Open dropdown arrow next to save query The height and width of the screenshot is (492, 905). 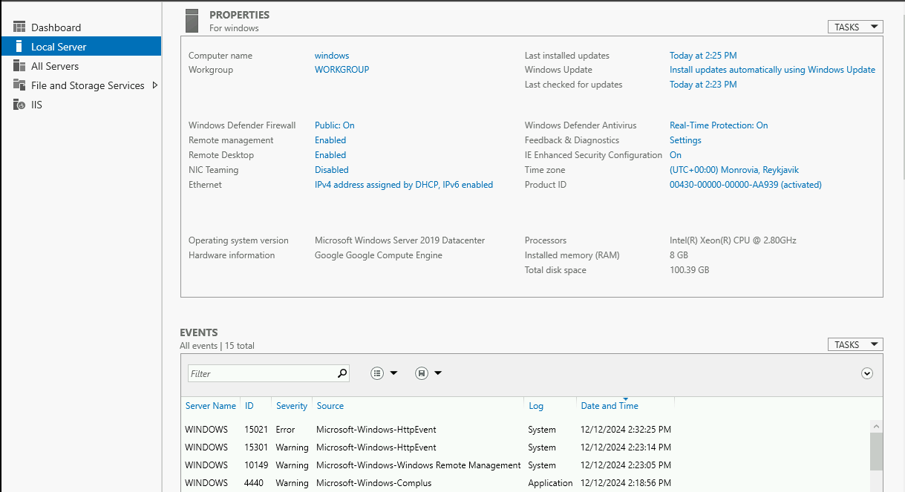click(x=438, y=373)
